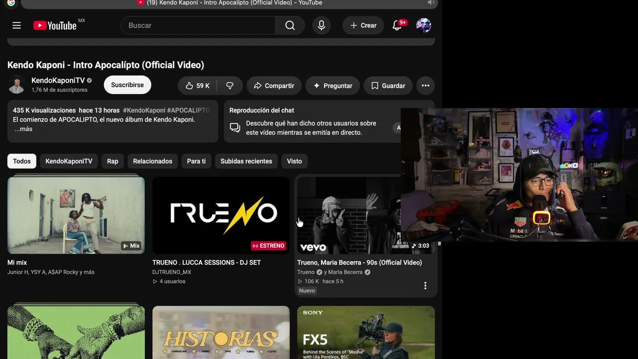Go to YouTube home via the logo
This screenshot has width=638, height=359.
[55, 25]
